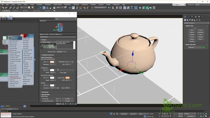This screenshot has height=118, width=210.
Task: Open the Graph Editors menu
Action: [x=58, y=5]
